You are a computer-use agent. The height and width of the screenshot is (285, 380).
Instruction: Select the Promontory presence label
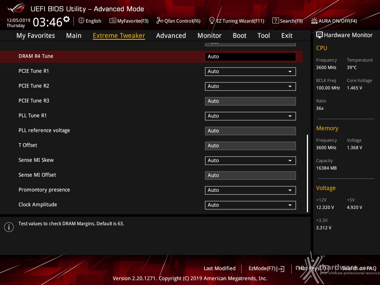pyautogui.click(x=45, y=190)
